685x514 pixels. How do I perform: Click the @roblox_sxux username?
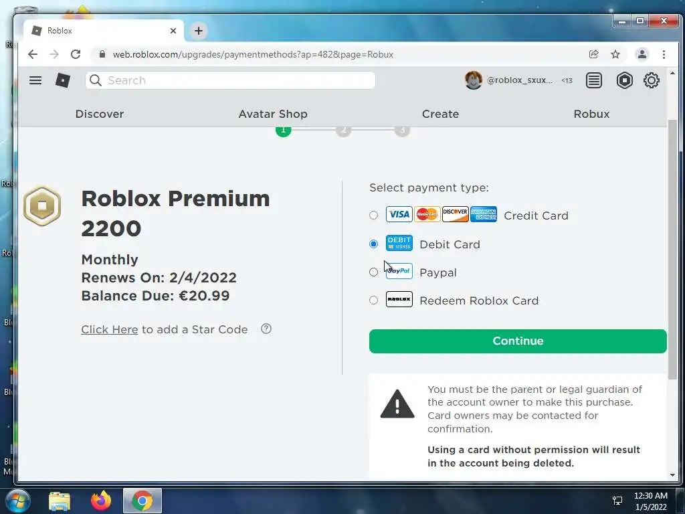pyautogui.click(x=519, y=80)
